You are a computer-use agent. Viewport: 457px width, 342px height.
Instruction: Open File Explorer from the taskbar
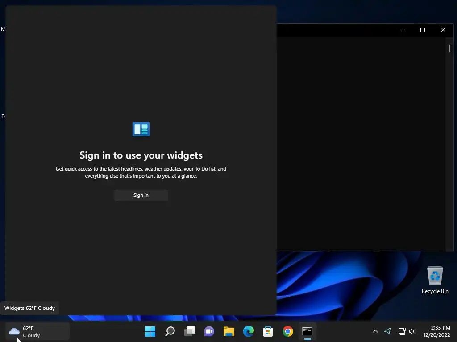tap(229, 331)
